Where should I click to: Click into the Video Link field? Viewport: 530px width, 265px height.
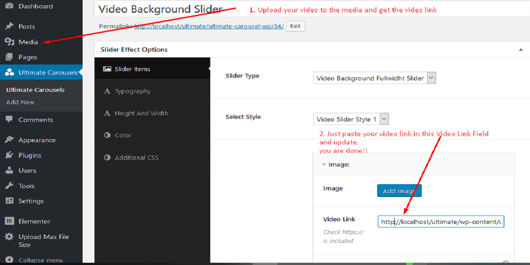pos(441,222)
